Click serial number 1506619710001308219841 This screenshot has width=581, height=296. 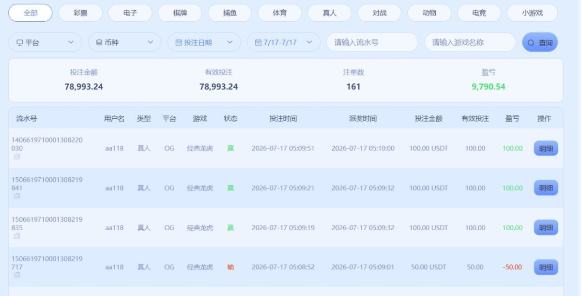click(x=47, y=184)
